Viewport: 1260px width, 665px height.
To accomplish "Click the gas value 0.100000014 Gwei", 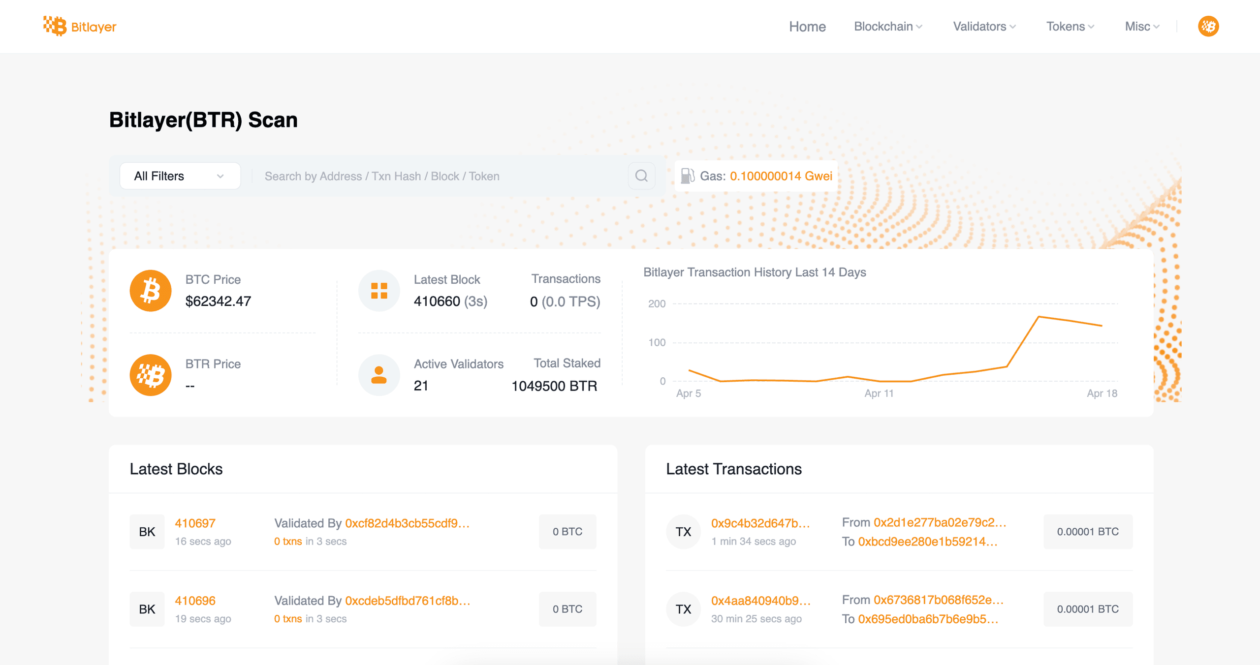I will 781,176.
